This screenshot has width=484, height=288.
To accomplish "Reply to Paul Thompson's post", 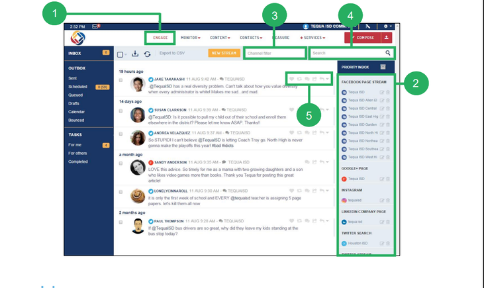I will 322,221.
